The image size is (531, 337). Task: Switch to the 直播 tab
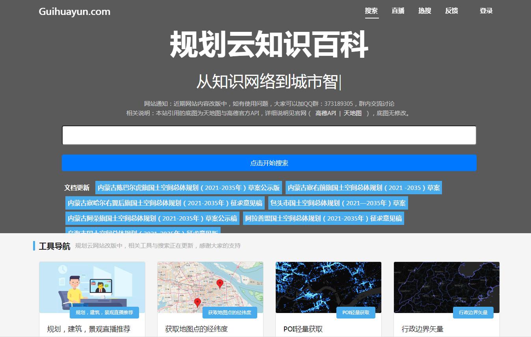[397, 11]
